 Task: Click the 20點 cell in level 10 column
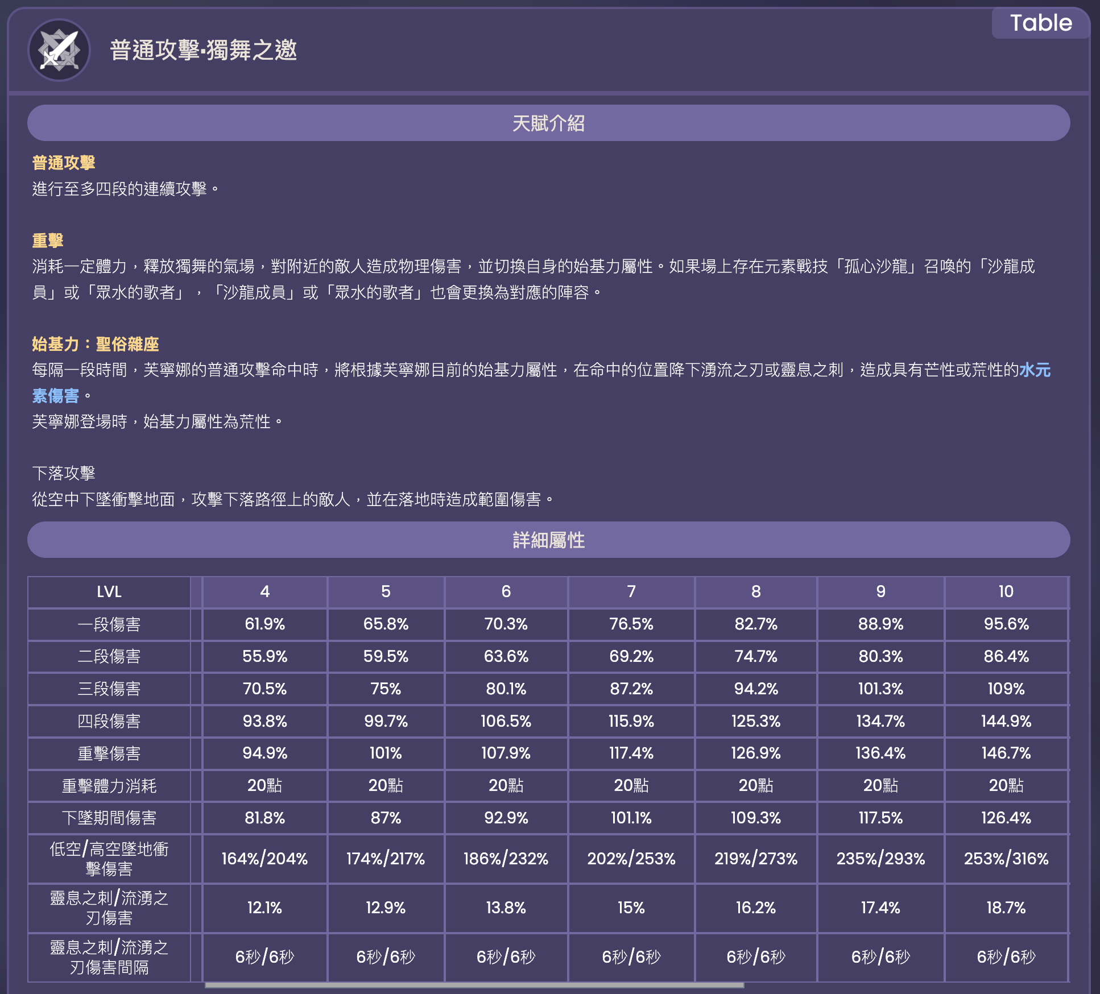(1006, 786)
